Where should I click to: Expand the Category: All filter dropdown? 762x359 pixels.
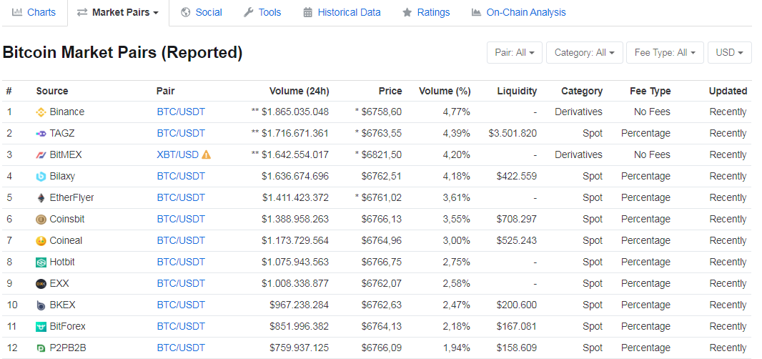pos(584,53)
